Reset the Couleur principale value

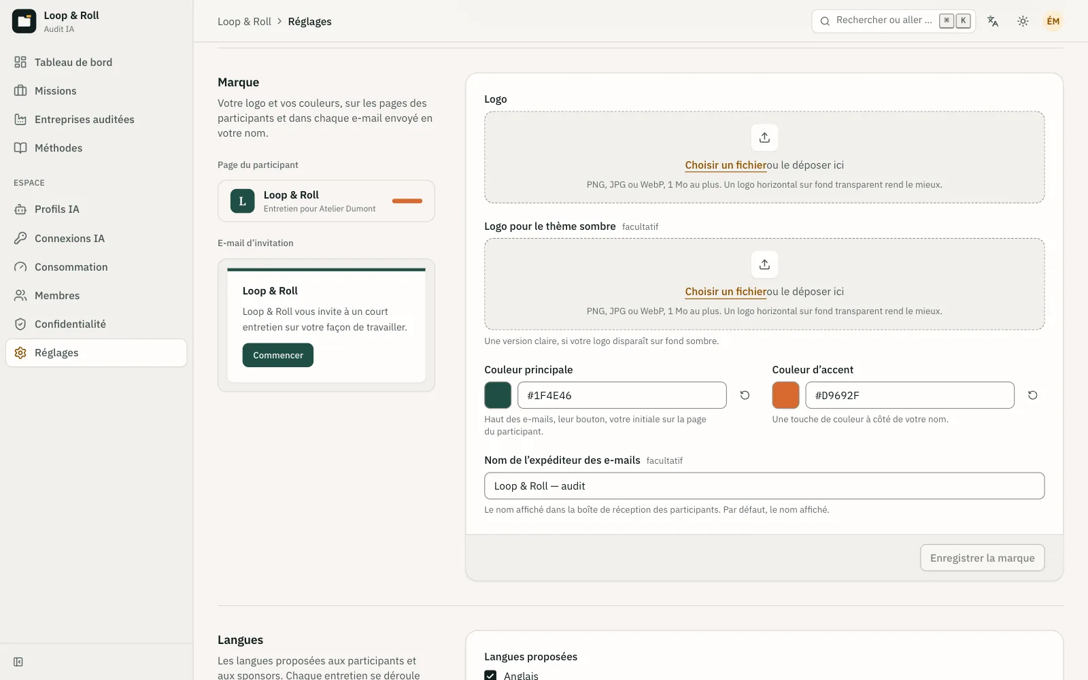tap(745, 395)
